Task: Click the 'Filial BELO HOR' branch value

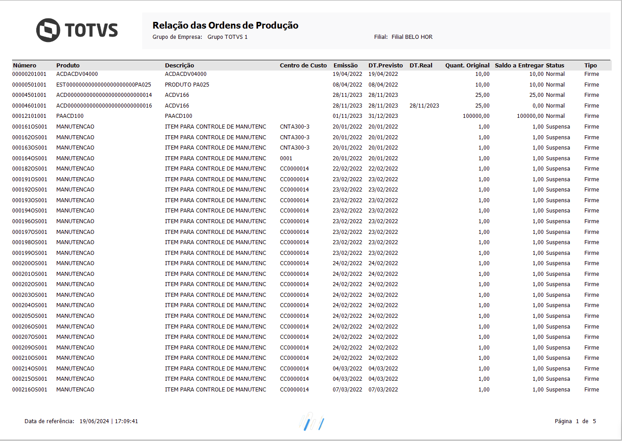Action: (412, 37)
